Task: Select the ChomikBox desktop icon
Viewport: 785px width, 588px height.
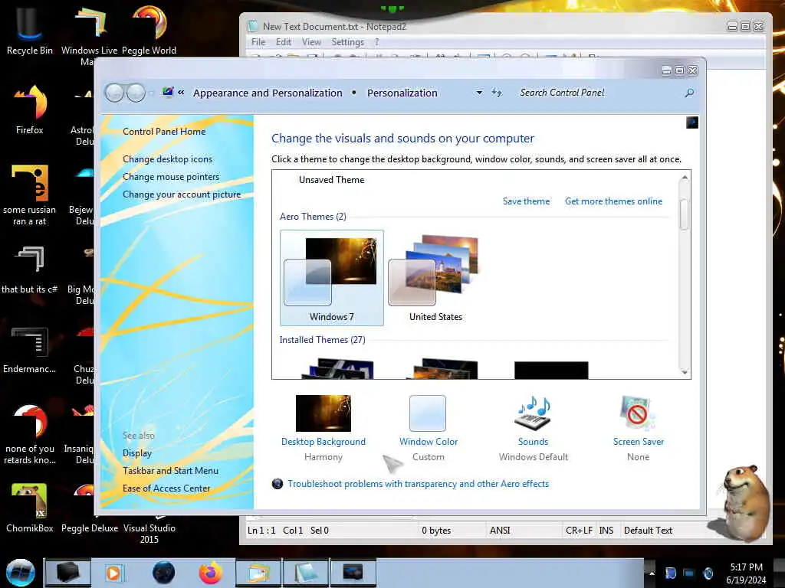Action: coord(30,508)
